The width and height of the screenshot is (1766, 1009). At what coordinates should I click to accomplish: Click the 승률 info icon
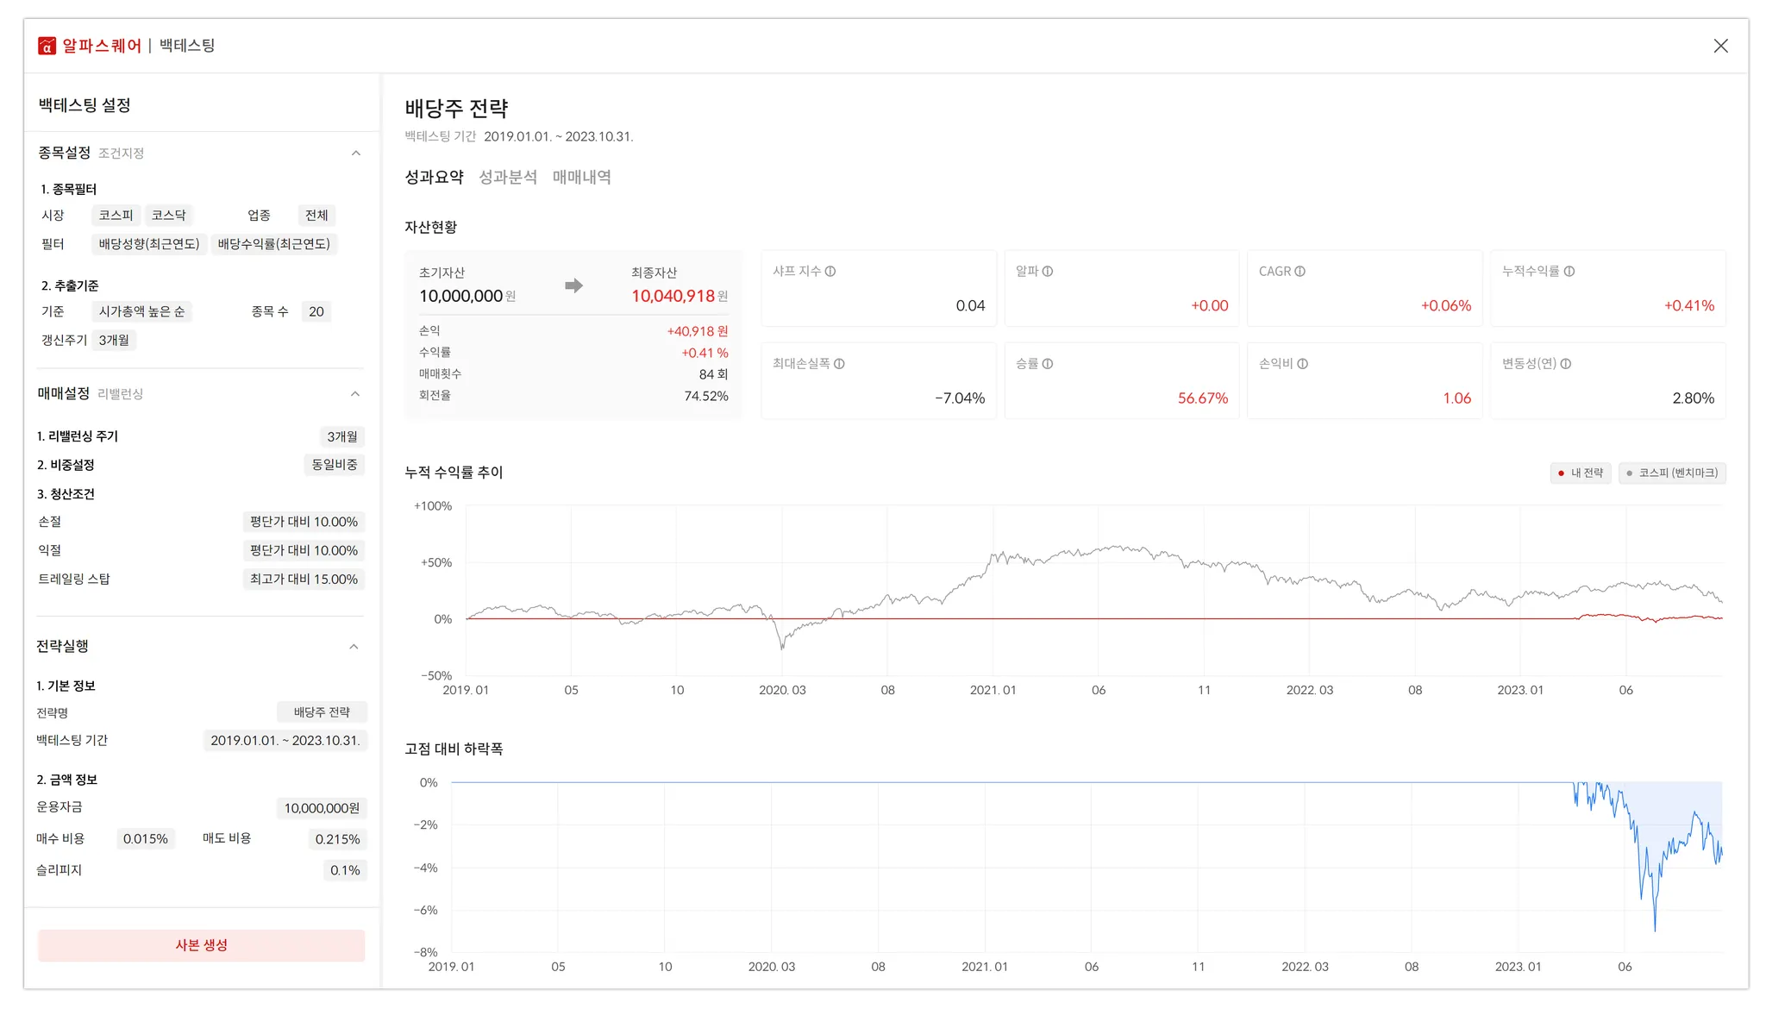click(1048, 364)
